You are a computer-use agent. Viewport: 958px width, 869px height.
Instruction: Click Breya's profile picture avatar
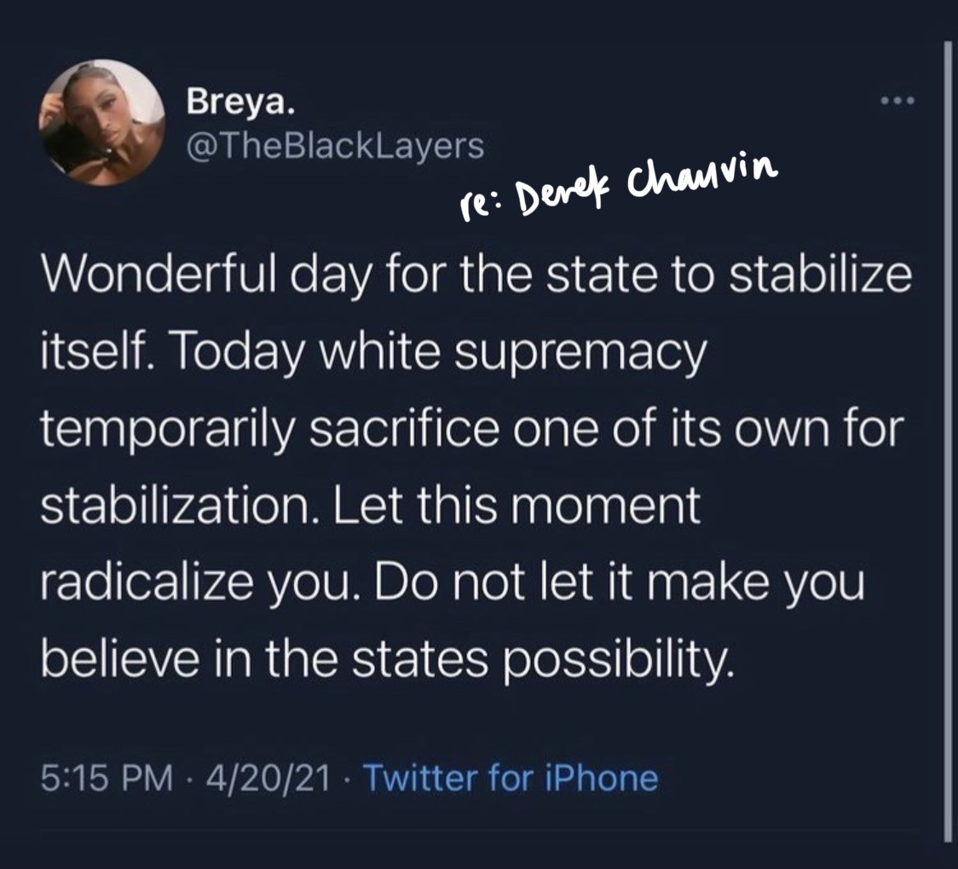click(101, 123)
